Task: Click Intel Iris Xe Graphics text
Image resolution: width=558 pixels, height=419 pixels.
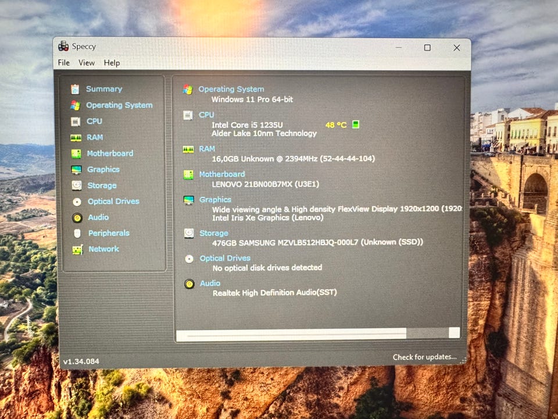Action: point(267,218)
